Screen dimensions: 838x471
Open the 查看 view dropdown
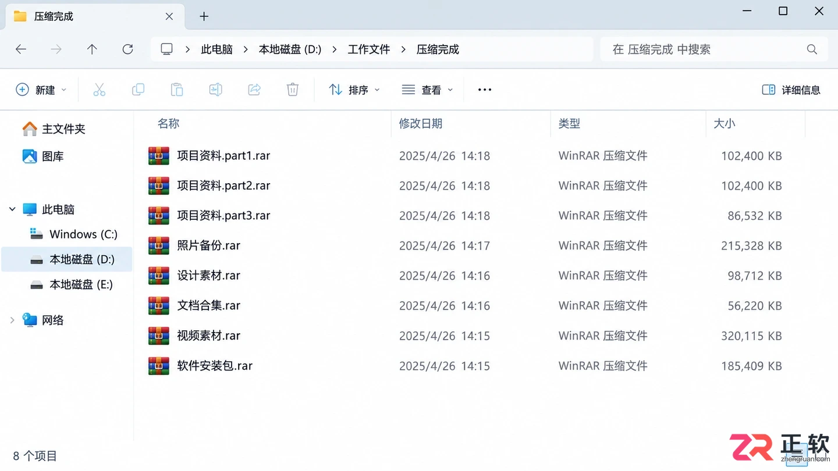click(428, 90)
